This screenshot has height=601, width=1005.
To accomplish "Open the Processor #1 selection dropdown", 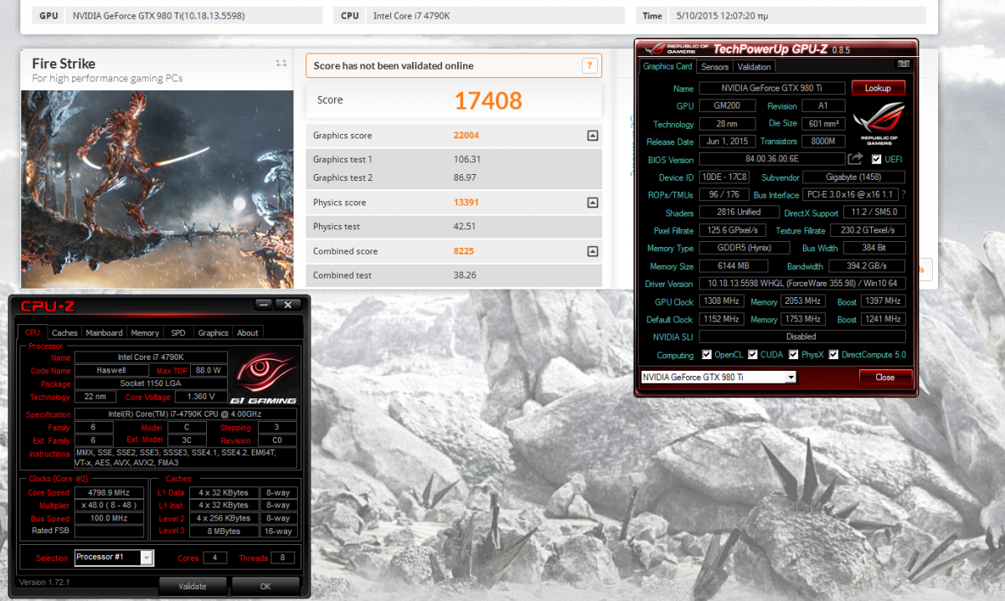I will 147,558.
